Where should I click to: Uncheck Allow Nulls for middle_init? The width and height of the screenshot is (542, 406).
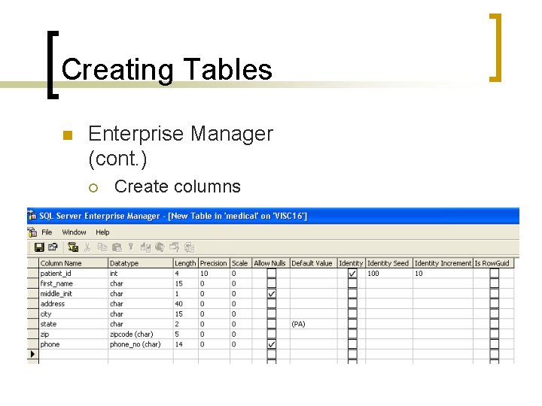[x=272, y=294]
